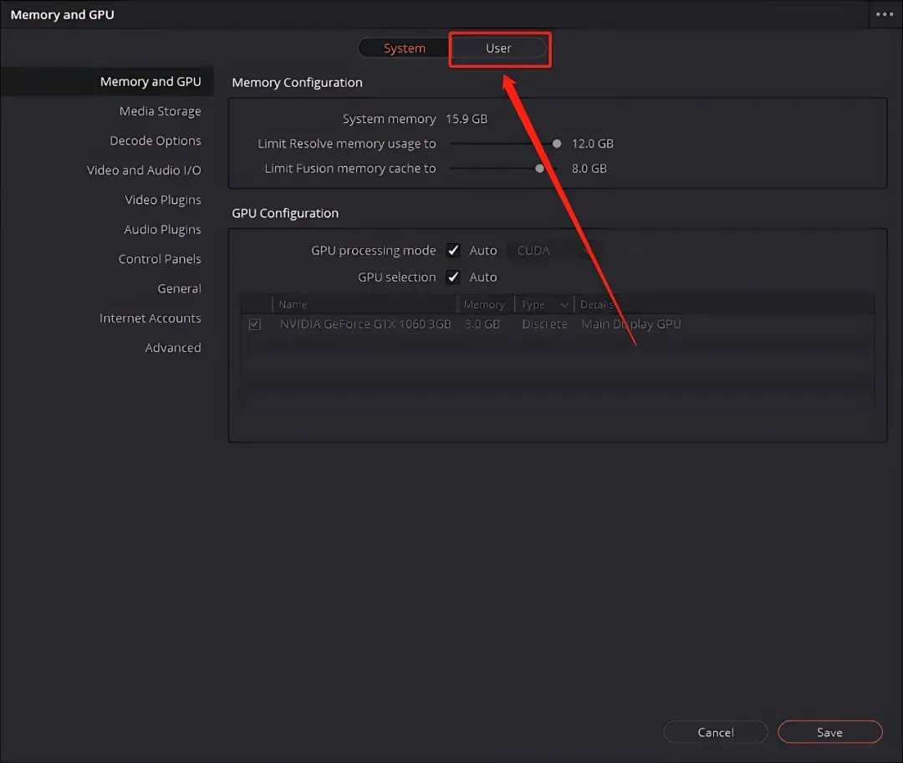Open Video and Audio I/O settings

pos(144,170)
